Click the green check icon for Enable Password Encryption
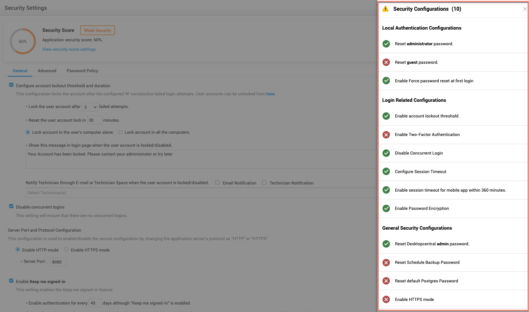 (x=386, y=208)
